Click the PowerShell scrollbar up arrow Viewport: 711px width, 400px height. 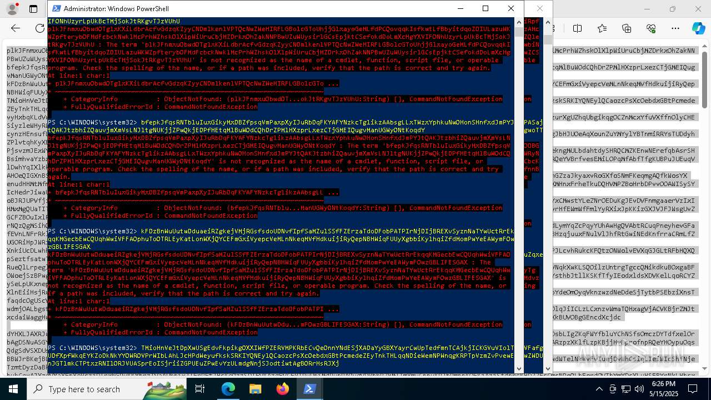(x=519, y=22)
